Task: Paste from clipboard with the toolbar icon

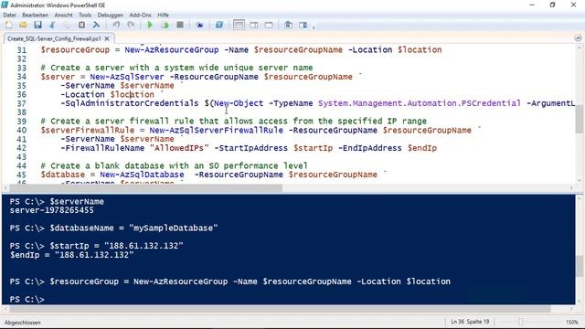Action: click(x=81, y=25)
